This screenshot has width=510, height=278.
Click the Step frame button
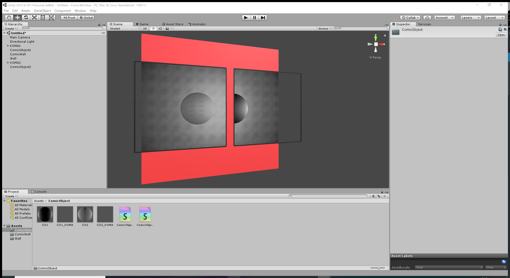tap(263, 18)
